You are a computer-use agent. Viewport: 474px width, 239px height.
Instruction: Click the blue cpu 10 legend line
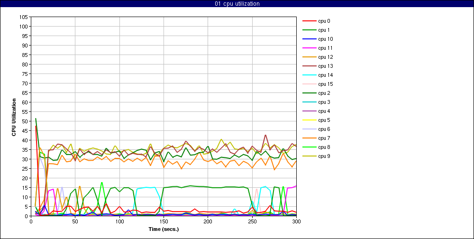[x=309, y=39]
